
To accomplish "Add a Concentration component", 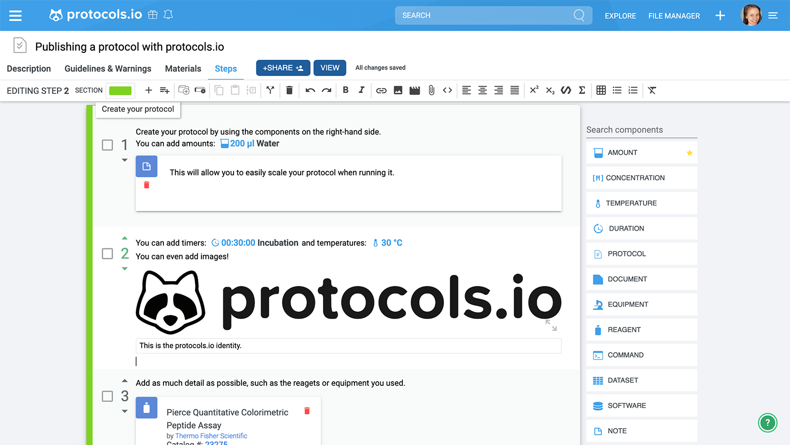I will 641,178.
